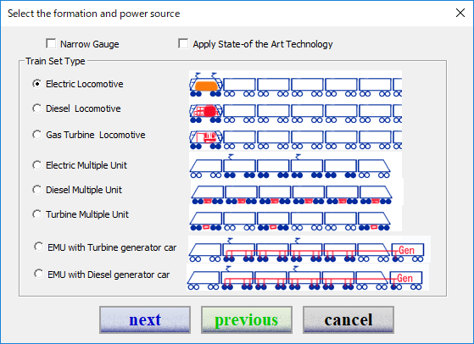Click the Diesel Multiple Unit train diagram
The width and height of the screenshot is (474, 344).
click(297, 191)
